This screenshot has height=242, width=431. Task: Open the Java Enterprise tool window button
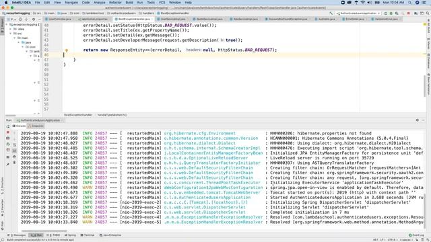tap(110, 235)
